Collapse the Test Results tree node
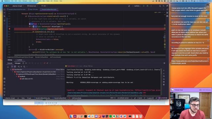 (11, 69)
